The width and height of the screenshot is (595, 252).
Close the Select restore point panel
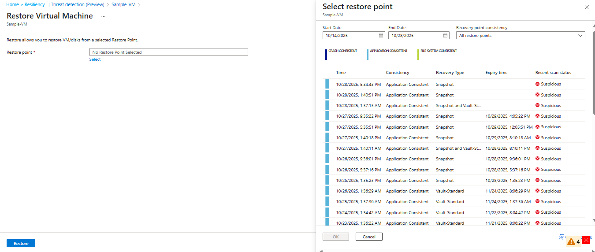point(586,7)
